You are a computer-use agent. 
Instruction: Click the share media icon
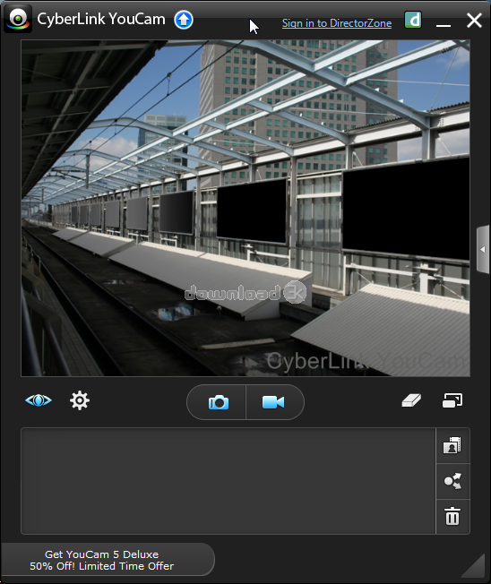pyautogui.click(x=452, y=481)
